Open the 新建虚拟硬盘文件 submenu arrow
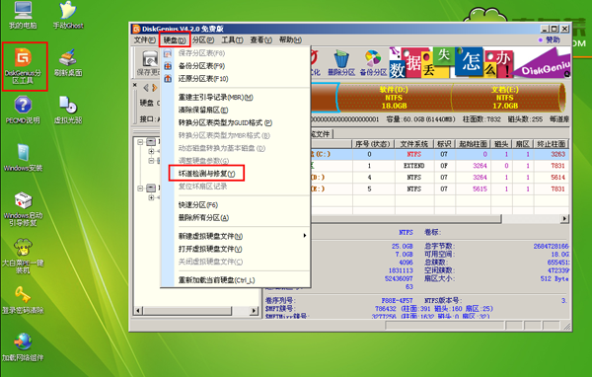The height and width of the screenshot is (377, 592). click(x=304, y=236)
